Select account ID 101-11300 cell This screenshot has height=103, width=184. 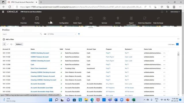[x=6, y=68]
